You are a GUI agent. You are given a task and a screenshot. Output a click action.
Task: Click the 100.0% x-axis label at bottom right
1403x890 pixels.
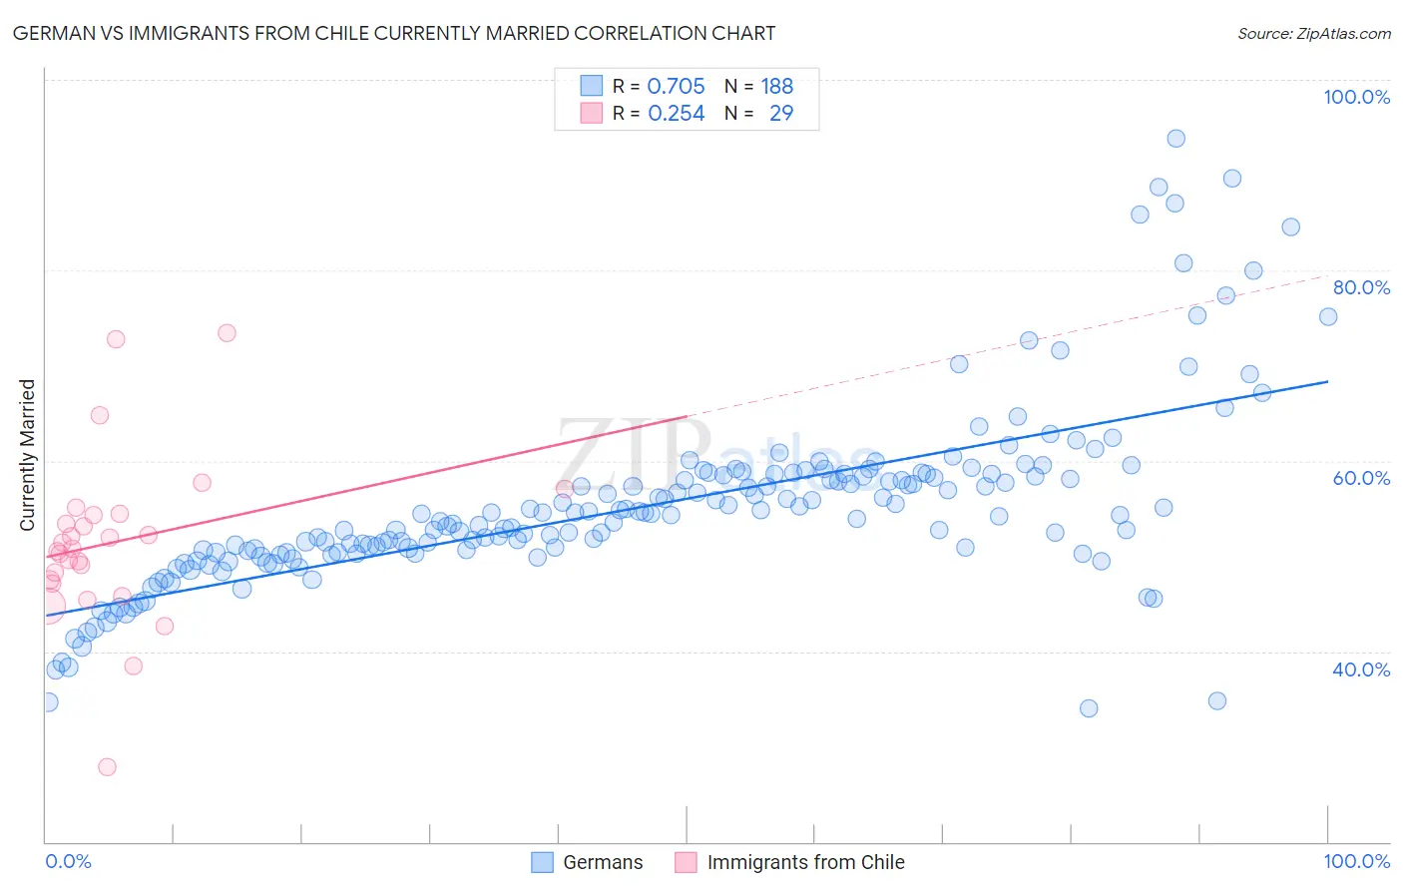(1357, 861)
